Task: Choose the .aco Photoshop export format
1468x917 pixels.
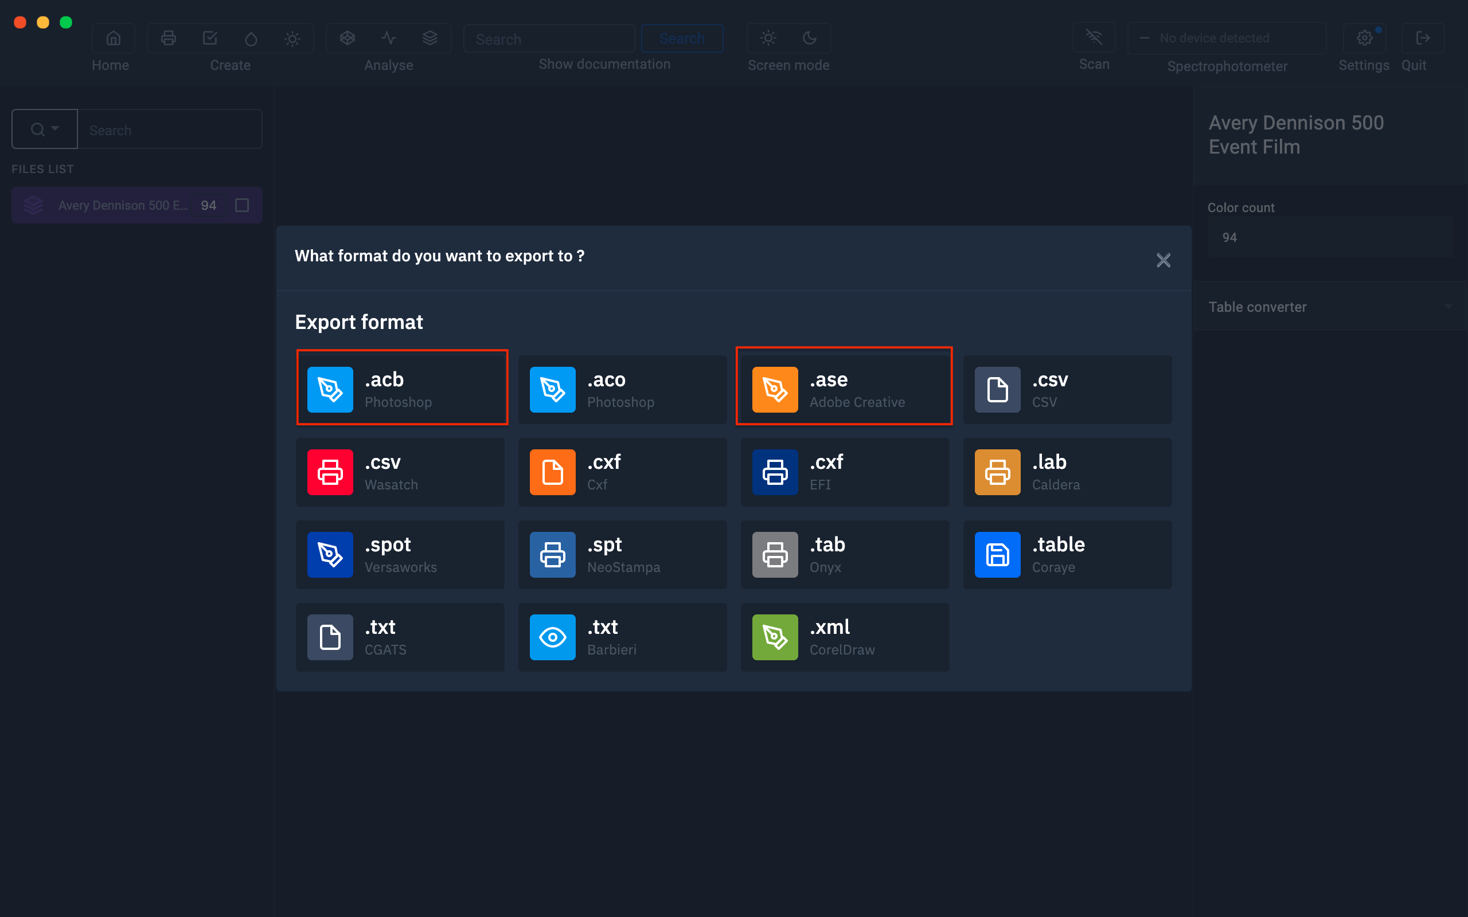Action: [x=622, y=389]
